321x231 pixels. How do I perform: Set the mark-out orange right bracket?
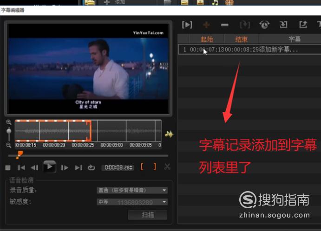[x=155, y=167]
